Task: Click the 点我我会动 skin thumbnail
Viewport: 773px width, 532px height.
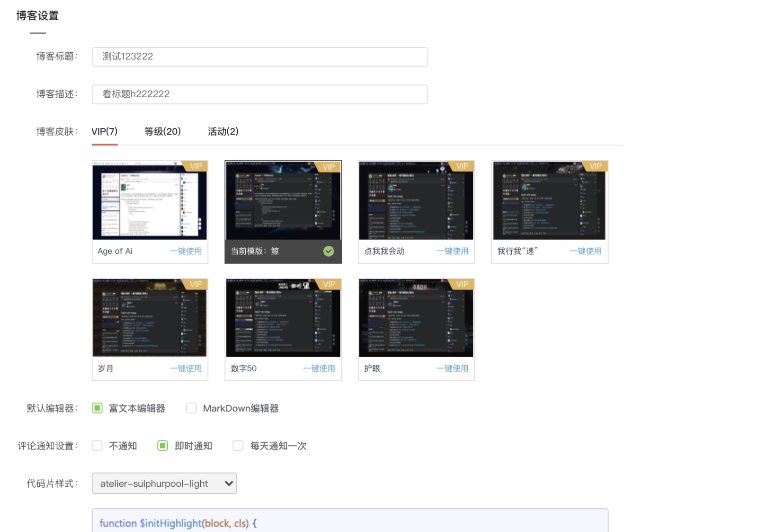Action: tap(416, 200)
